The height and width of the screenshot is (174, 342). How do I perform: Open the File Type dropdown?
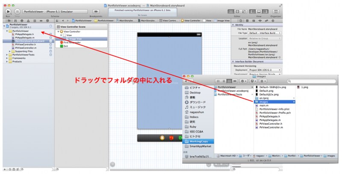coord(265,33)
